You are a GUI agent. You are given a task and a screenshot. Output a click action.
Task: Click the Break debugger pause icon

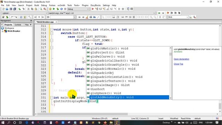(119, 9)
